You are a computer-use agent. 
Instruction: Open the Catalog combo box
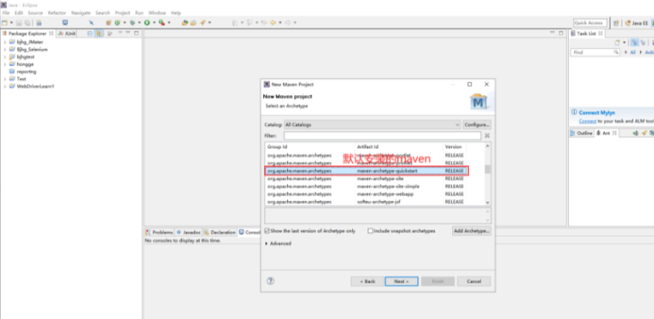coord(372,124)
